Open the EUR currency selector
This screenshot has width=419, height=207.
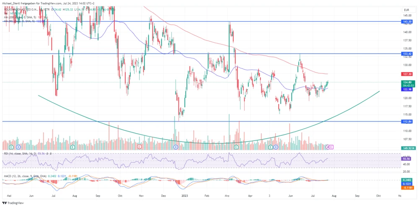406,9
